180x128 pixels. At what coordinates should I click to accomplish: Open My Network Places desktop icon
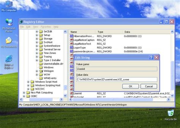(x=9, y=22)
